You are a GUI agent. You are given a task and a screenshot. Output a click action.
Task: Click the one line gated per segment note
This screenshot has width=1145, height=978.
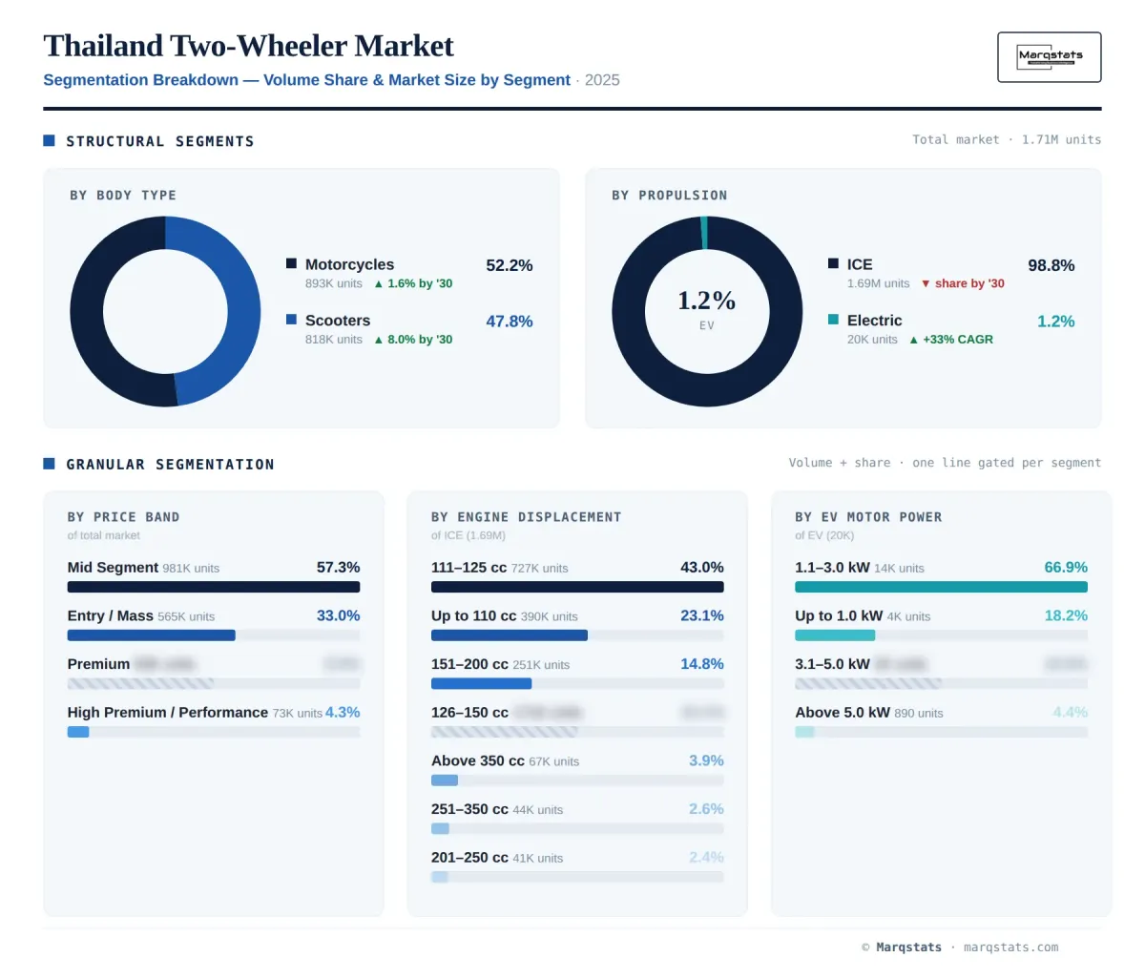1007,463
